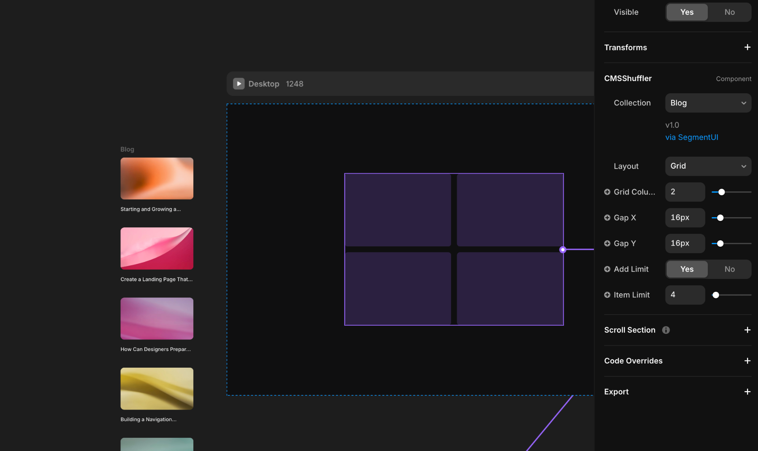Set Add Limit to No
758x451 pixels.
click(x=729, y=269)
